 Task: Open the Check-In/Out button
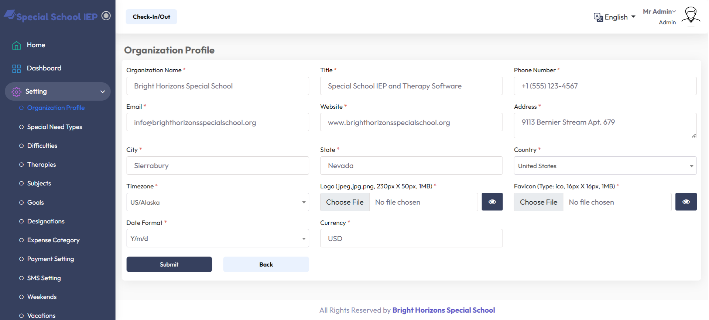(151, 17)
